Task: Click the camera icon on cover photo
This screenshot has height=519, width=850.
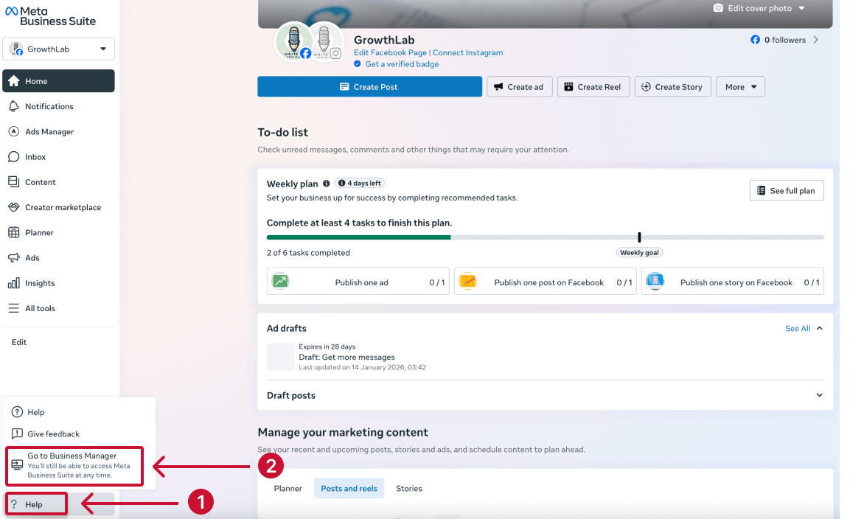Action: point(718,8)
